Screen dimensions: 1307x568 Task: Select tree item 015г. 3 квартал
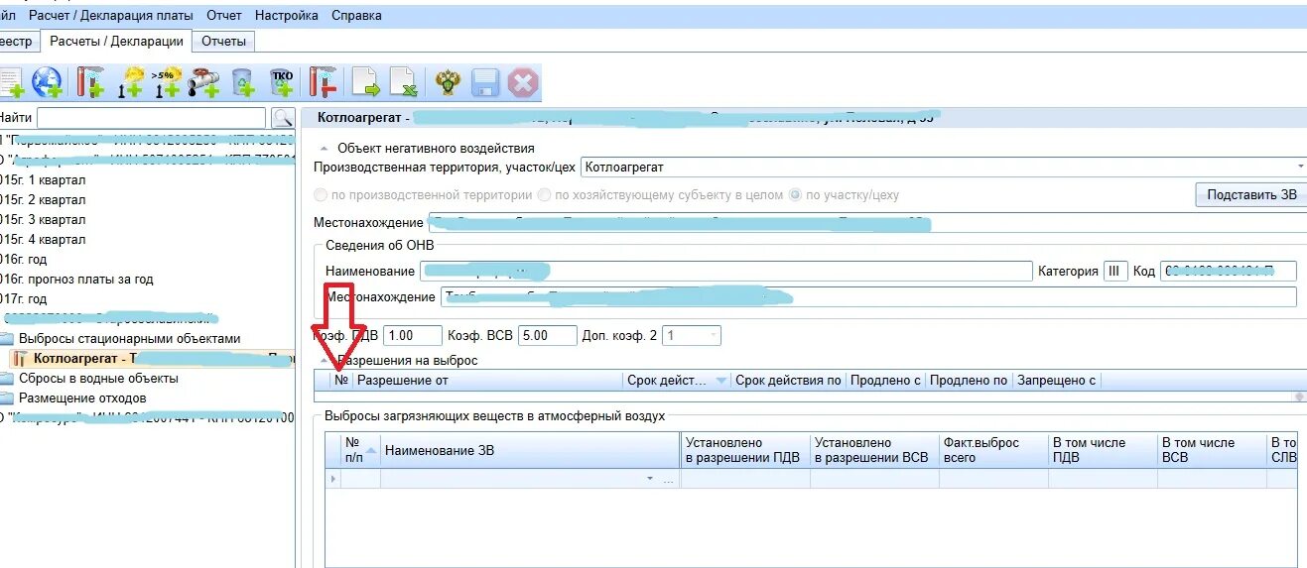pos(44,220)
